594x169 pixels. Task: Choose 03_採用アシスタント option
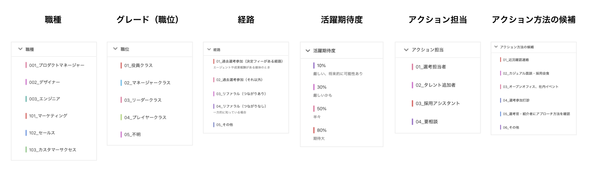438,103
